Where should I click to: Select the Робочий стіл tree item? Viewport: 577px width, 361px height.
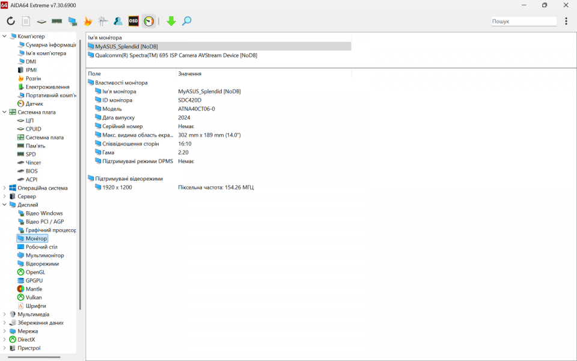pos(37,247)
